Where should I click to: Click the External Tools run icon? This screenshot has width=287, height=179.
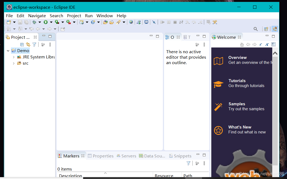(x=69, y=22)
